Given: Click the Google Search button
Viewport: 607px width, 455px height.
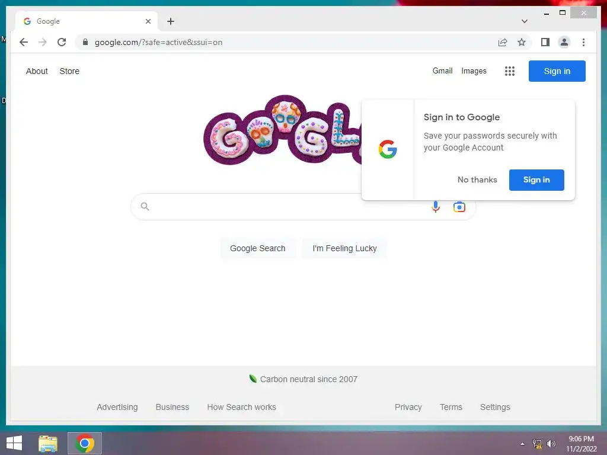Looking at the screenshot, I should click(257, 248).
